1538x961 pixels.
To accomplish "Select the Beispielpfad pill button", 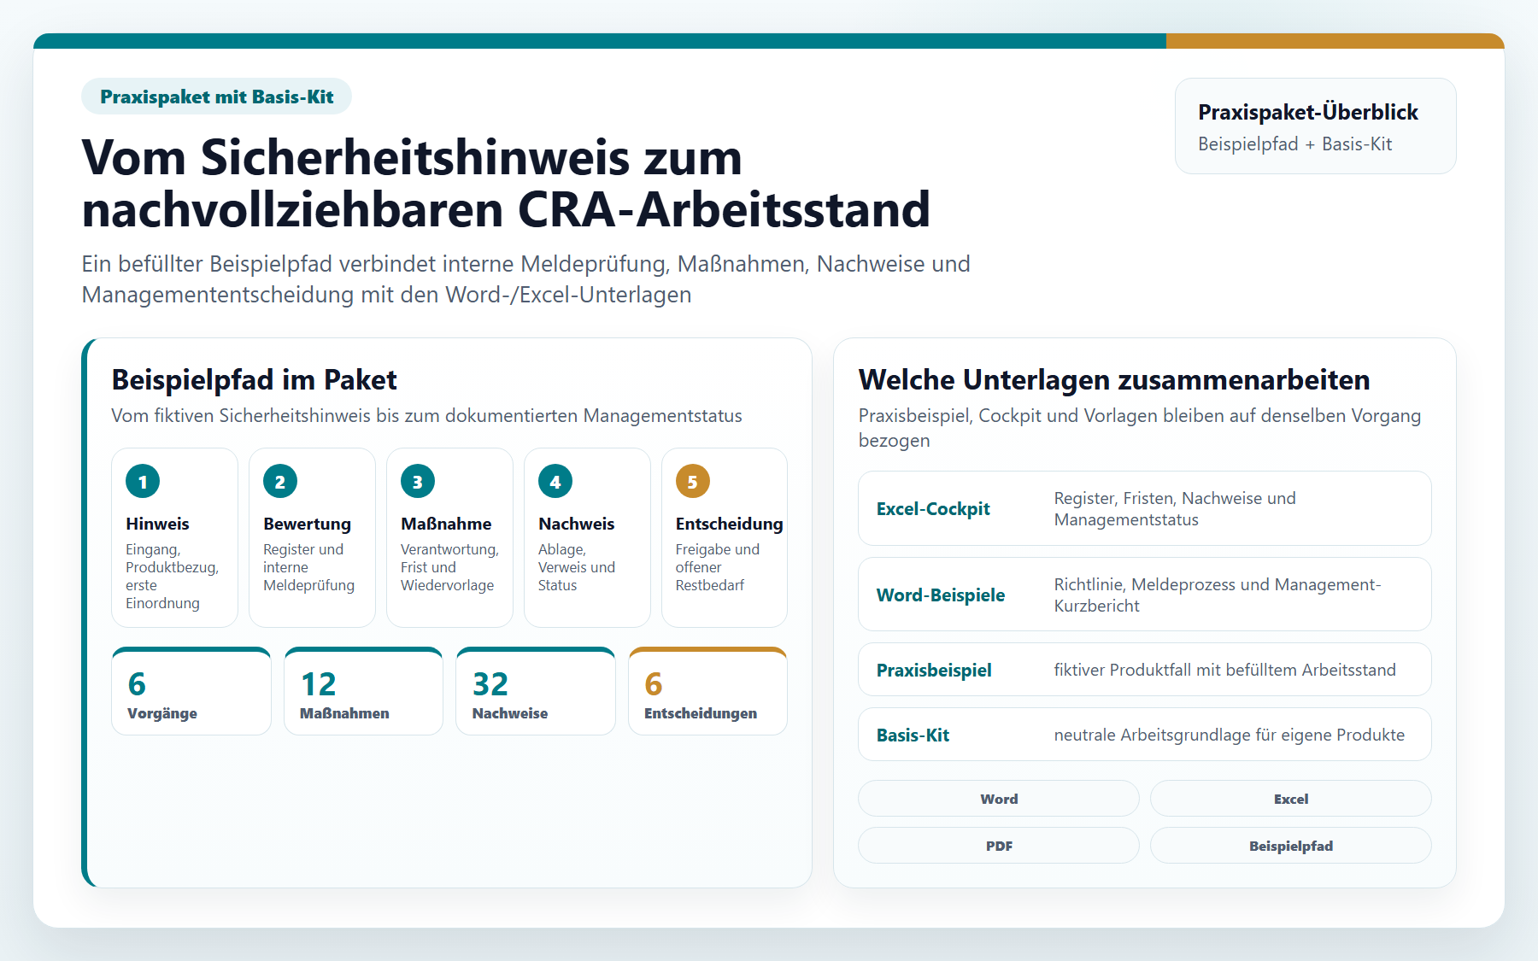I will click(1291, 846).
